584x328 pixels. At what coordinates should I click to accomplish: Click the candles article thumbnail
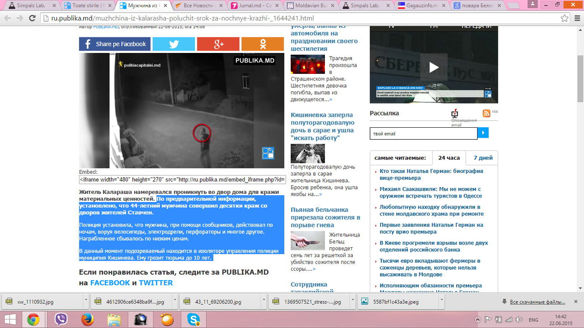(308, 64)
